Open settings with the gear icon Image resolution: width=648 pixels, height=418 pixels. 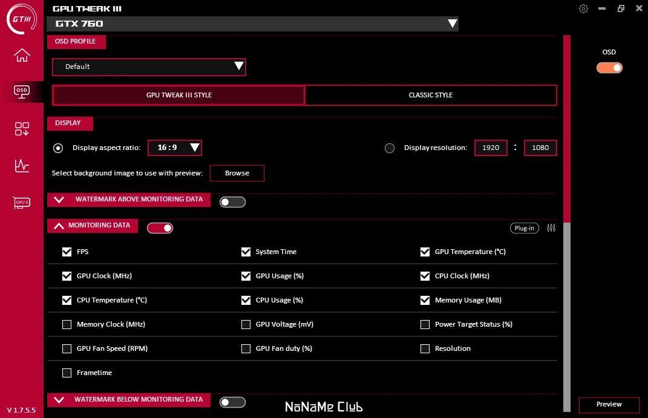[583, 8]
